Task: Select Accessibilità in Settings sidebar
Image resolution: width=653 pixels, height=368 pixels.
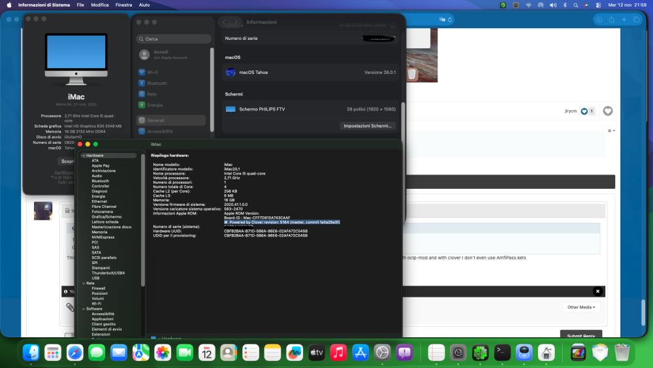Action: coord(172,131)
